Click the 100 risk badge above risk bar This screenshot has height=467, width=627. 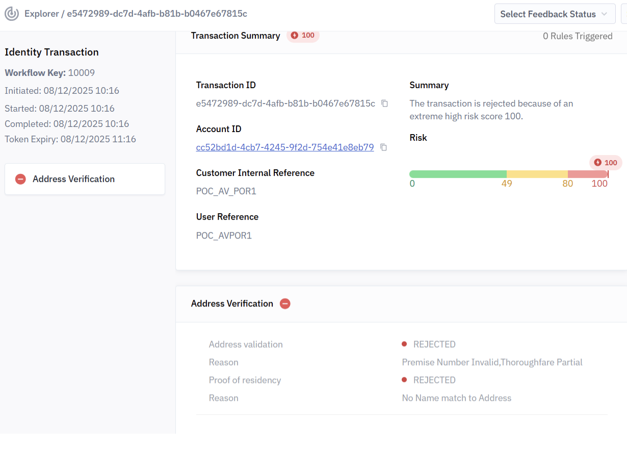point(606,163)
